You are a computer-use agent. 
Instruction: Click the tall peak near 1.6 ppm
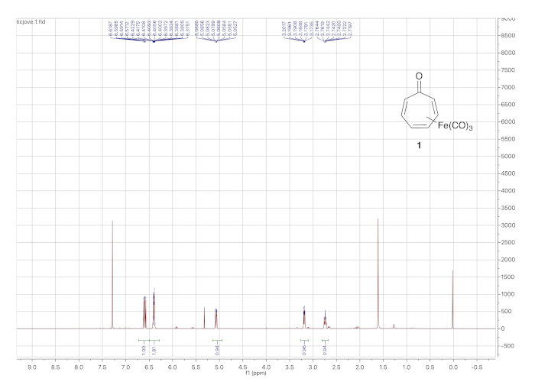378,273
